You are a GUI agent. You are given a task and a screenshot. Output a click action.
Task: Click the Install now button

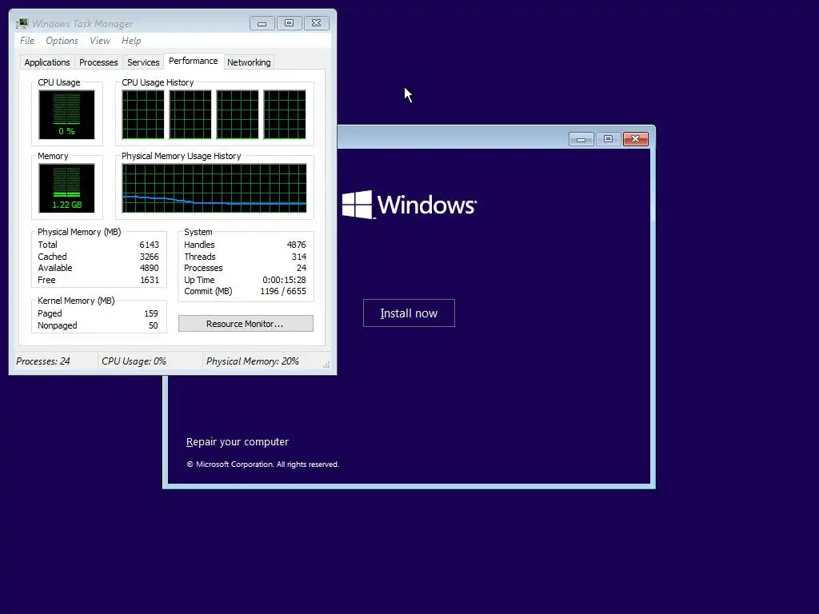(409, 313)
